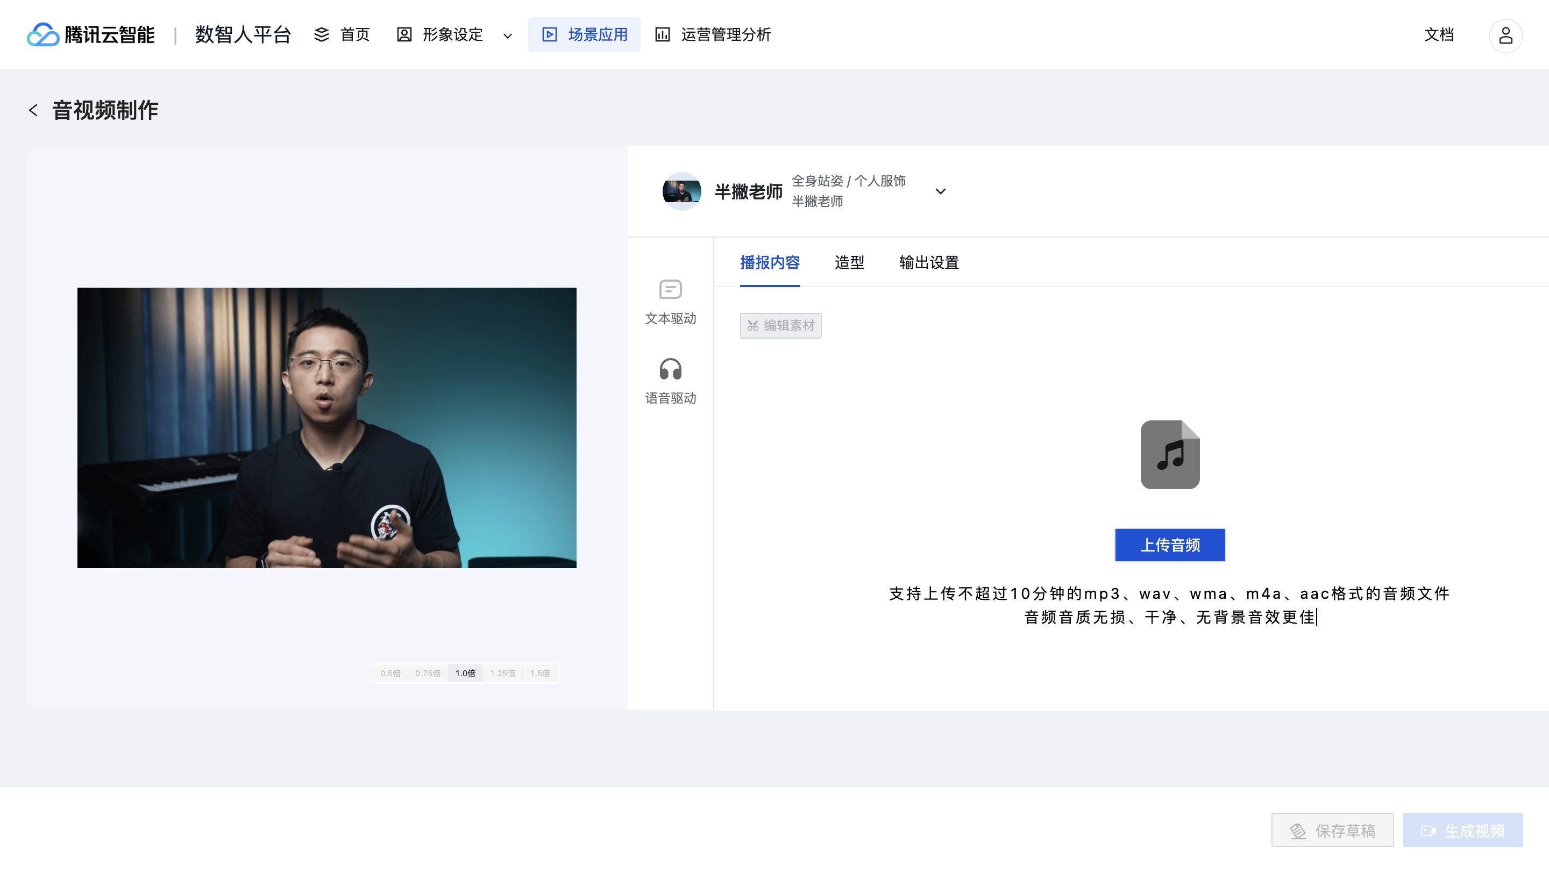The height and width of the screenshot is (873, 1549).
Task: Expand the 形象设定 menu chevron
Action: click(508, 36)
